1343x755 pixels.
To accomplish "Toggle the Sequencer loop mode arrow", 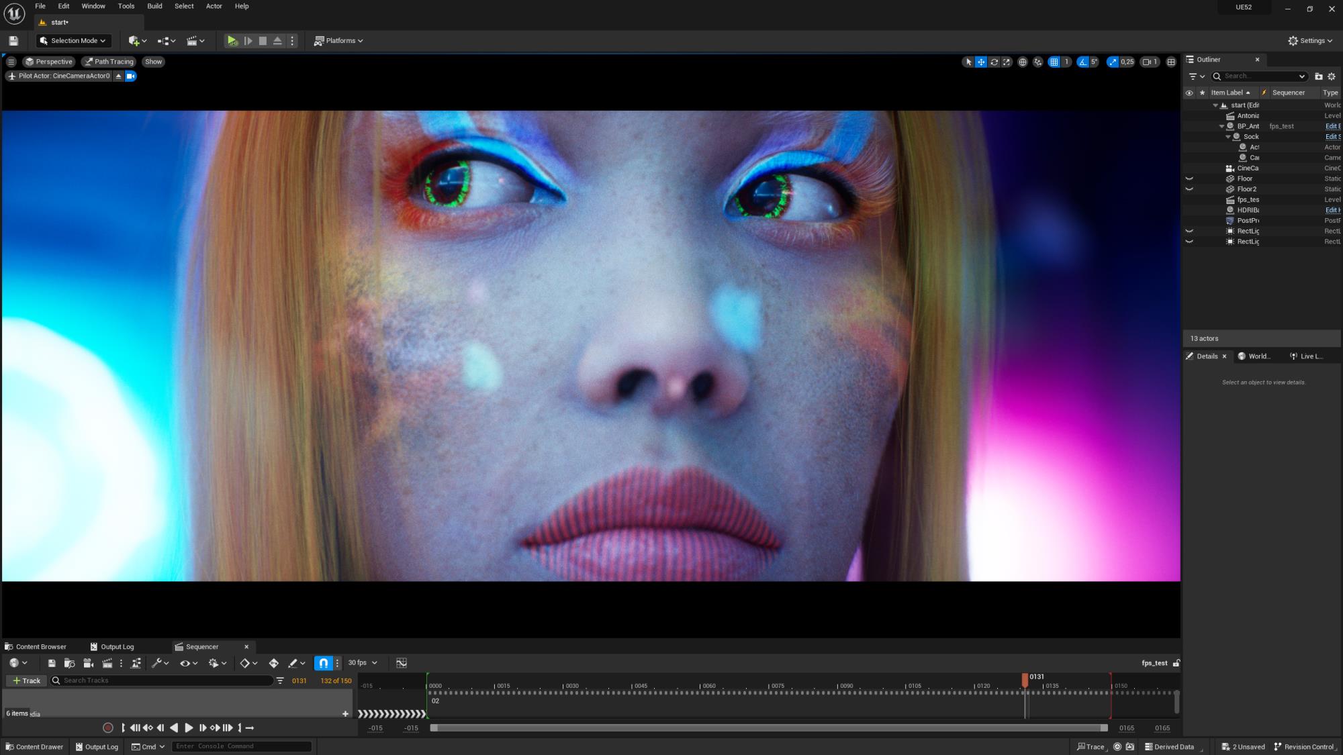I will pos(250,727).
